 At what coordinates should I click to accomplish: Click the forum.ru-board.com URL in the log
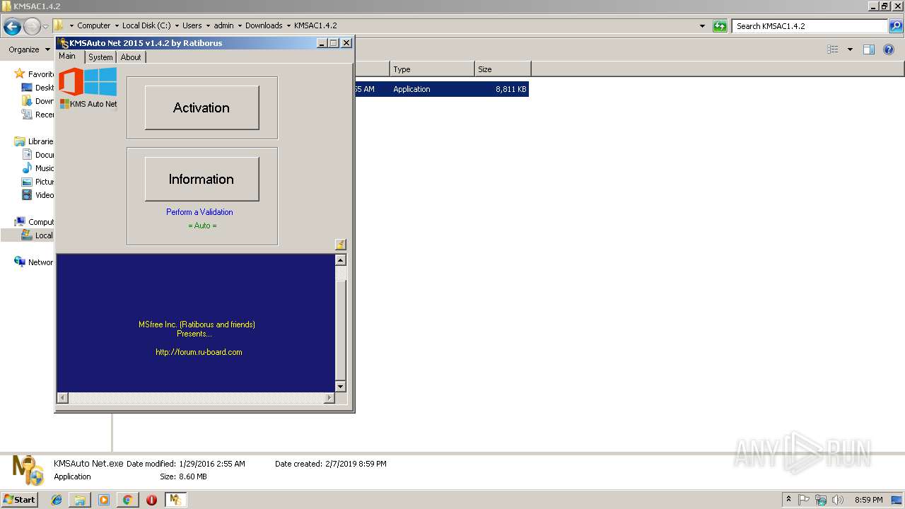click(199, 352)
